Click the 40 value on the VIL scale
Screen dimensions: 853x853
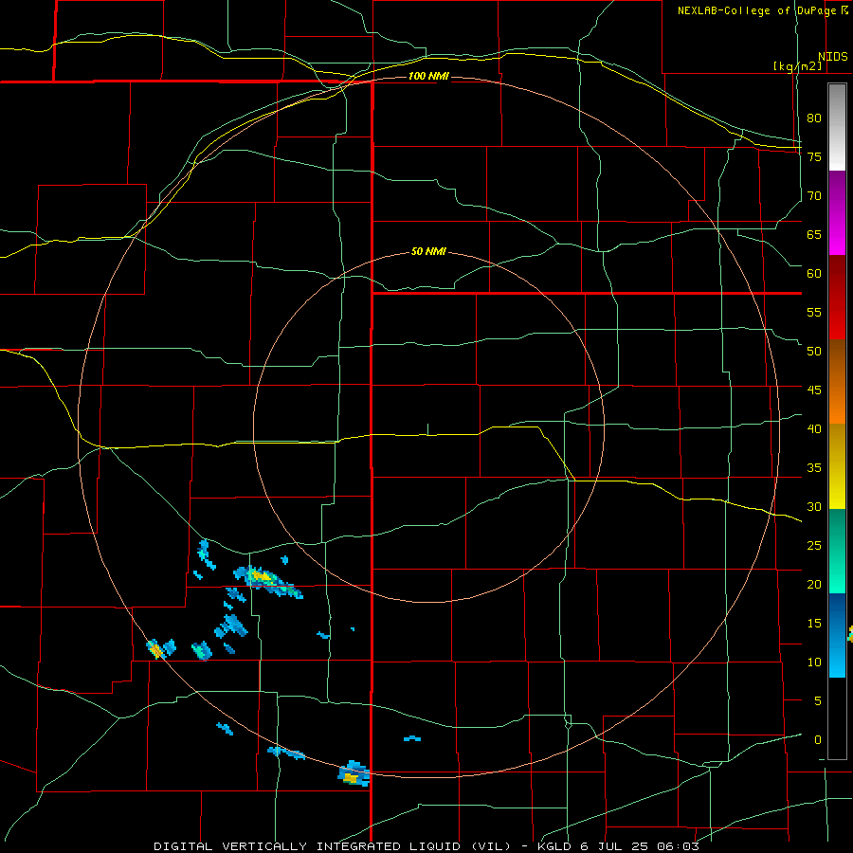(814, 428)
